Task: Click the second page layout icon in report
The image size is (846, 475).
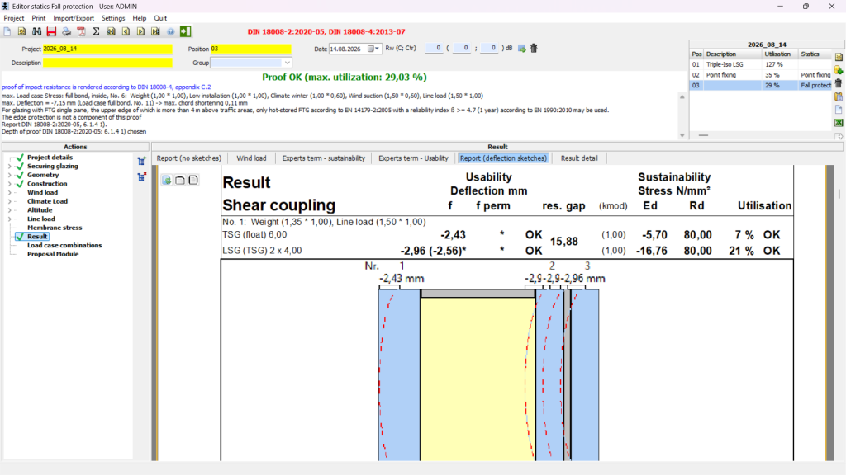Action: (179, 180)
